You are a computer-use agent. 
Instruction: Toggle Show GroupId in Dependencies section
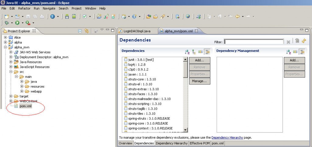(x=200, y=52)
